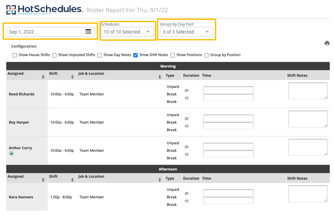Click Reed Richards unpaid break time field
The width and height of the screenshot is (334, 216).
pos(228,90)
